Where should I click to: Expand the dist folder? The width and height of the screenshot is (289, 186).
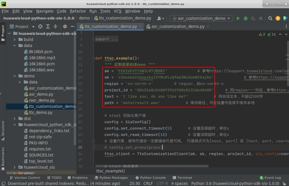coord(15,119)
